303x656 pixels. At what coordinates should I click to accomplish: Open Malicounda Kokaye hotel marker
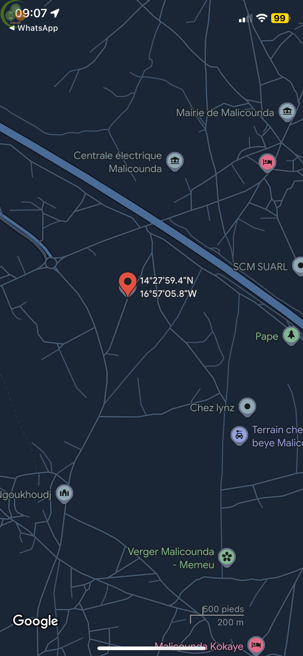[x=256, y=646]
